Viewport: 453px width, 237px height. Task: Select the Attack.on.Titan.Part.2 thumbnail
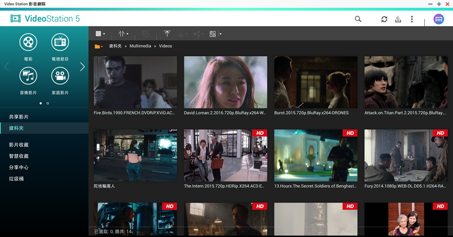pyautogui.click(x=406, y=82)
